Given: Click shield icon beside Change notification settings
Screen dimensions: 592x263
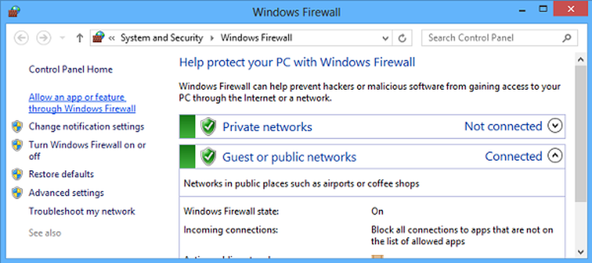Looking at the screenshot, I should [x=17, y=126].
